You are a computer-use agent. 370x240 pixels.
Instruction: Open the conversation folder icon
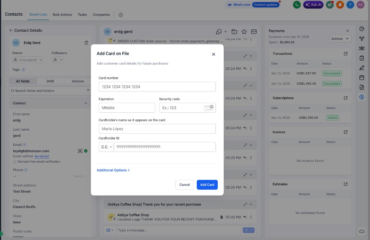(234, 32)
